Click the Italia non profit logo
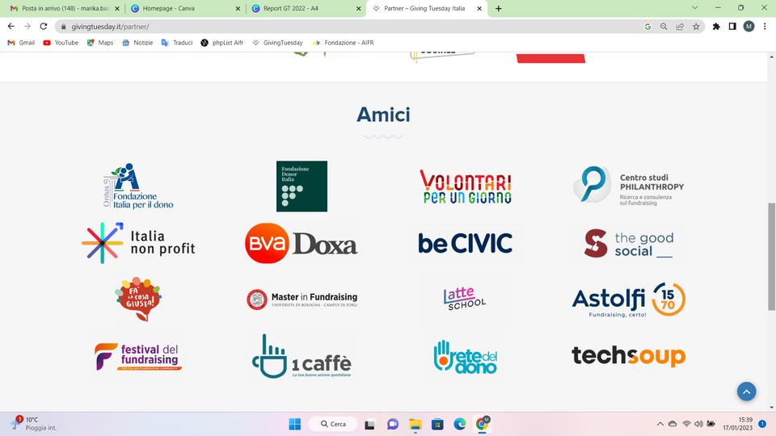The width and height of the screenshot is (776, 436). click(x=138, y=243)
